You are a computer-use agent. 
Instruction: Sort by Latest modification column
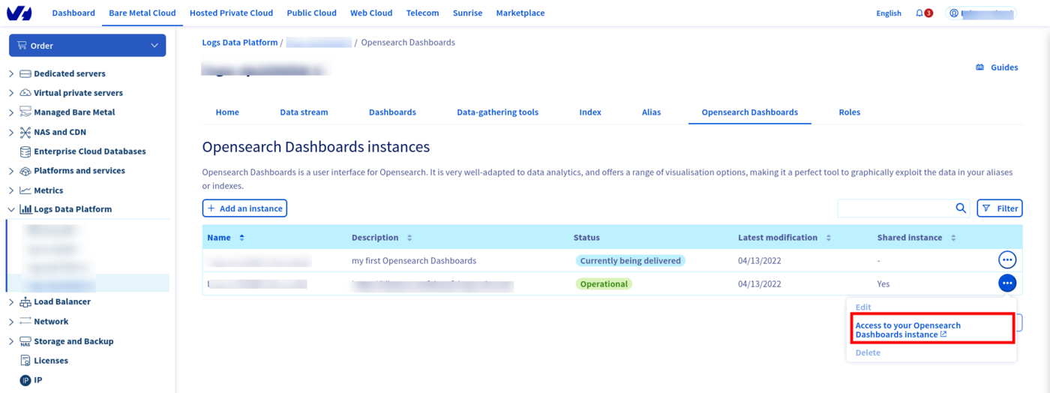tap(829, 238)
